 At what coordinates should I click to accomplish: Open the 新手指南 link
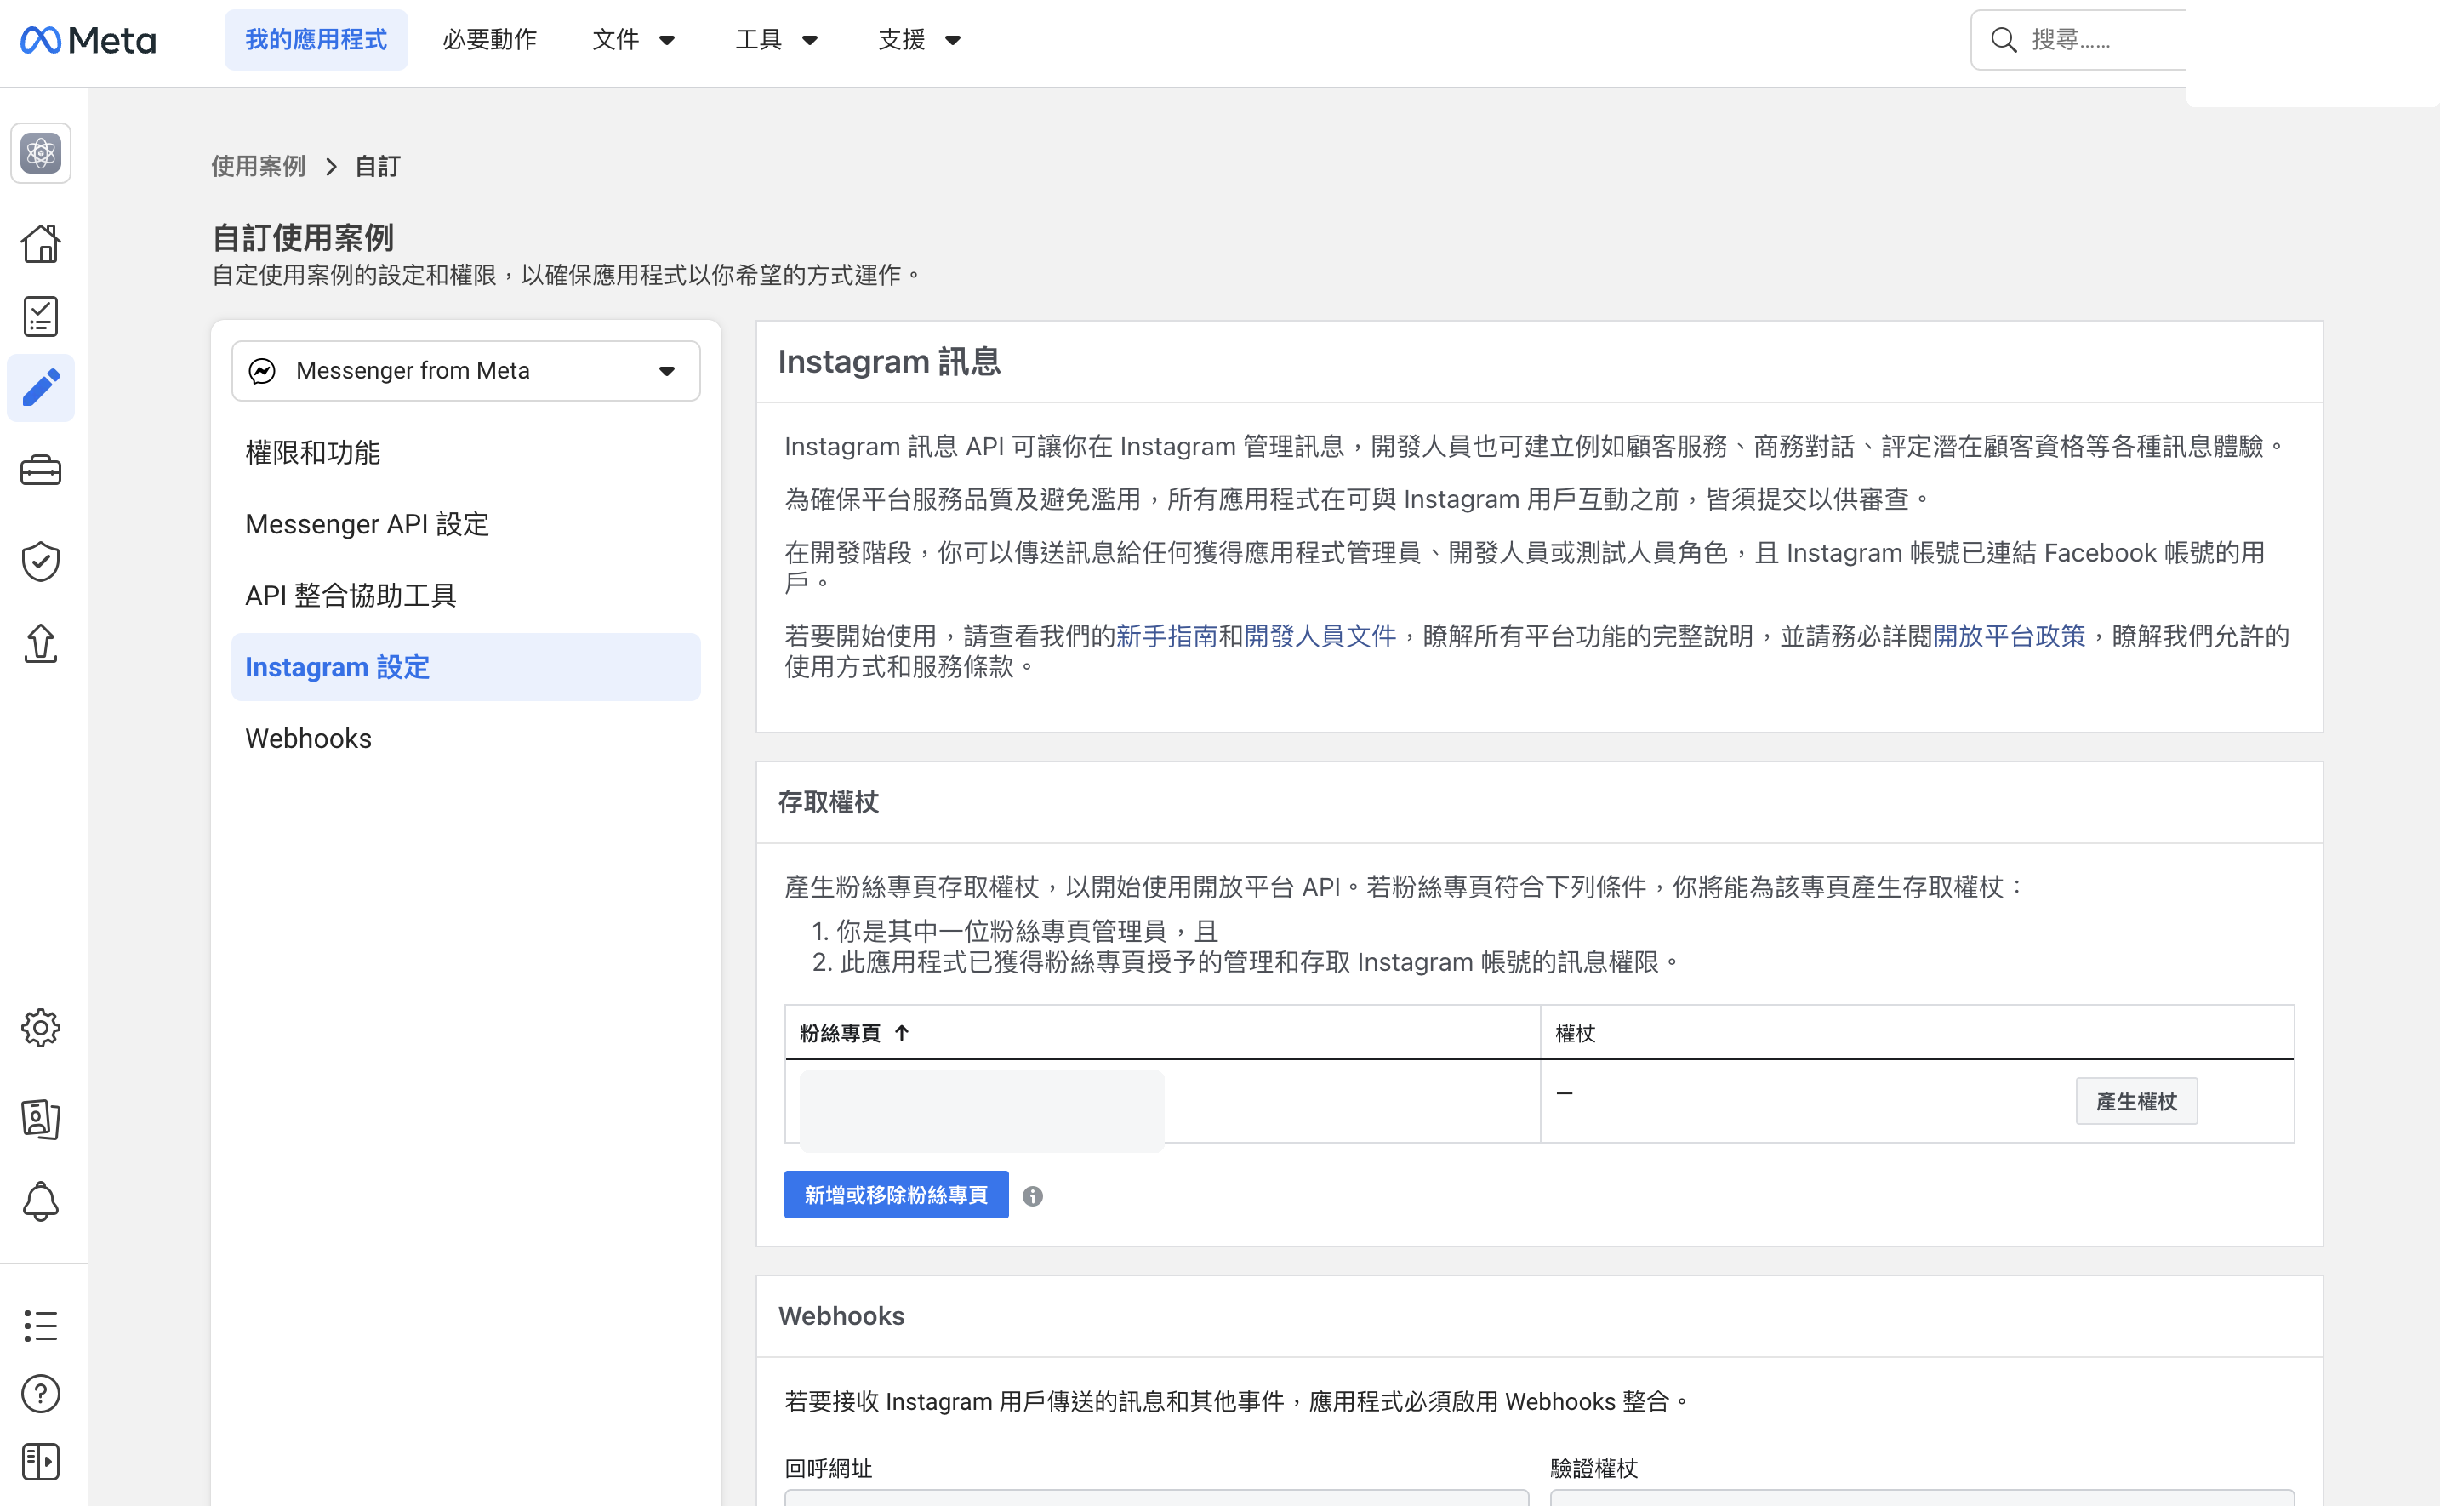point(1166,636)
